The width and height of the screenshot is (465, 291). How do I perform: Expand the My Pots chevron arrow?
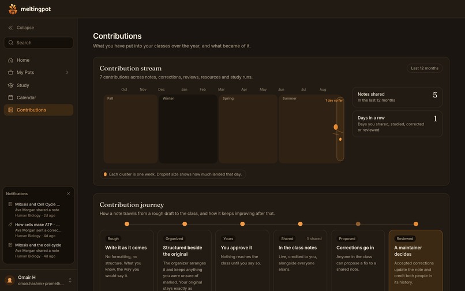[x=67, y=72]
